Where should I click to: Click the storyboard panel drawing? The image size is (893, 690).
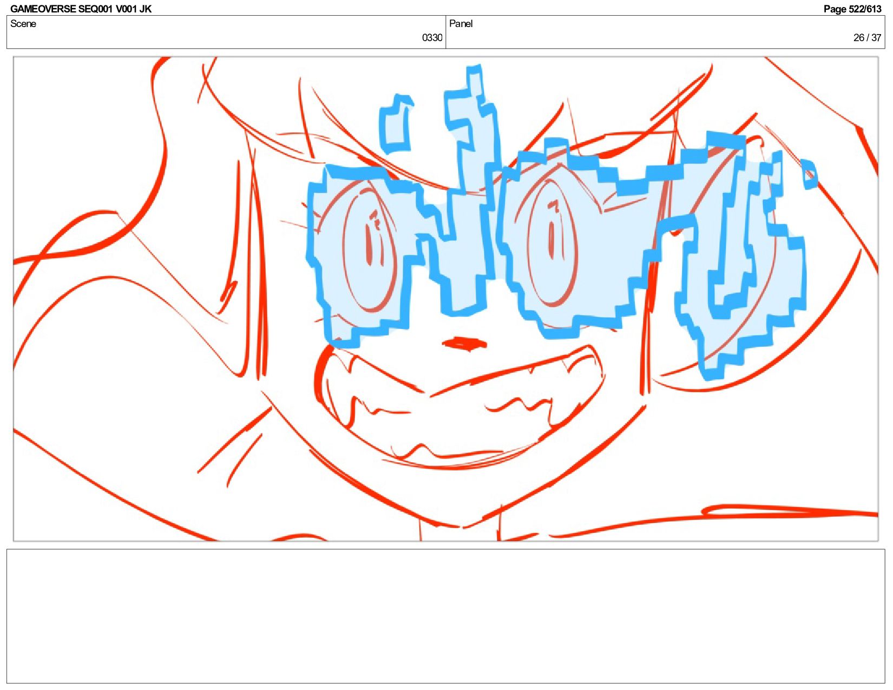[445, 299]
